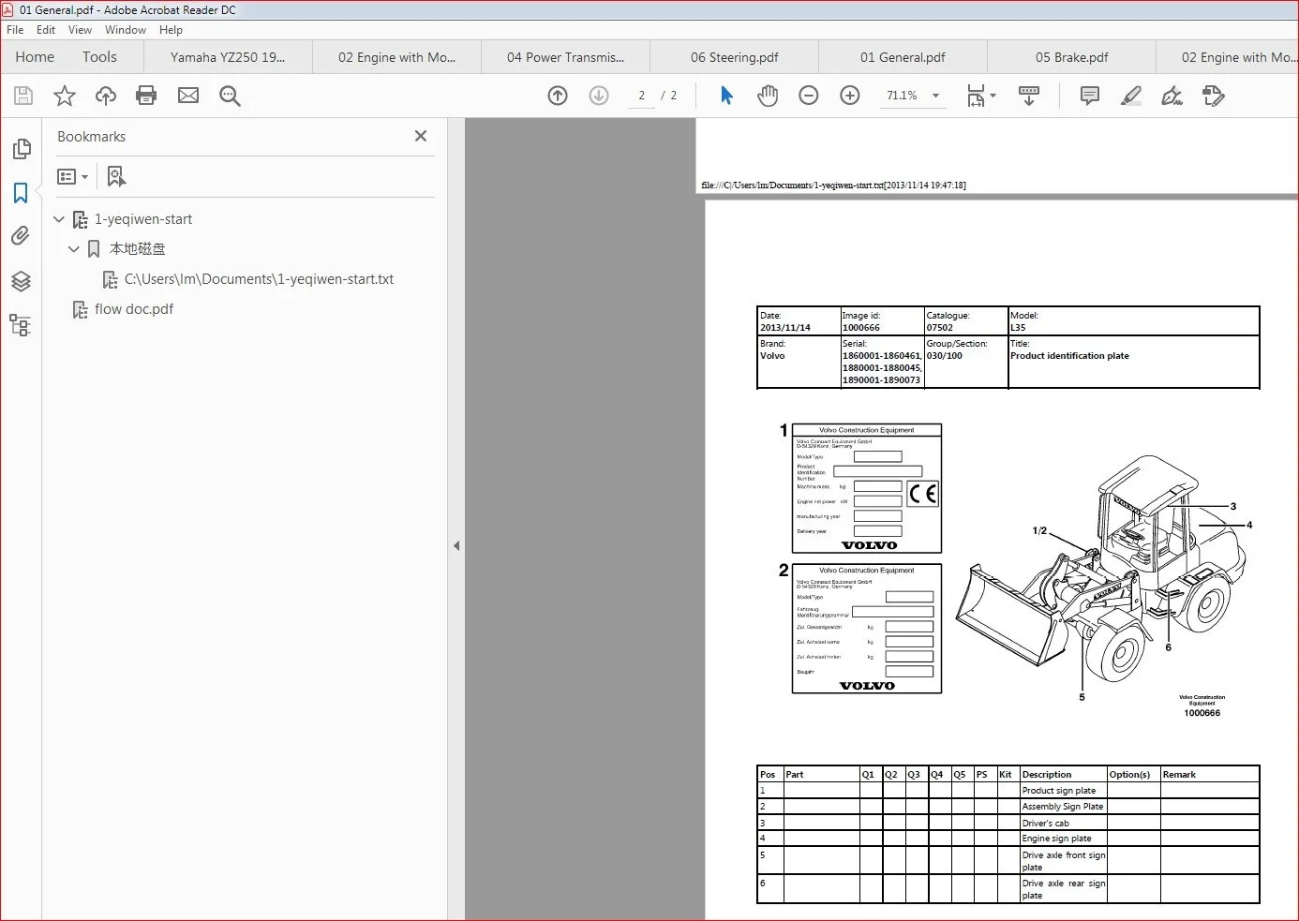
Task: Switch to the Home tab
Action: pos(35,57)
